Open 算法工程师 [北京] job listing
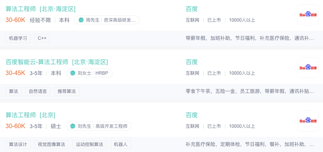 click(30, 115)
